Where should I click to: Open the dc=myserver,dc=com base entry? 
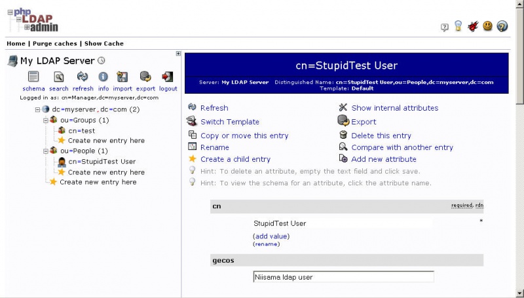point(96,109)
